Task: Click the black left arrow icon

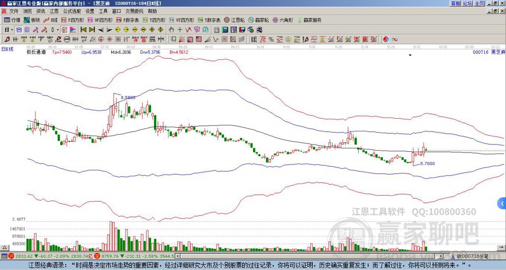Action: (101, 30)
